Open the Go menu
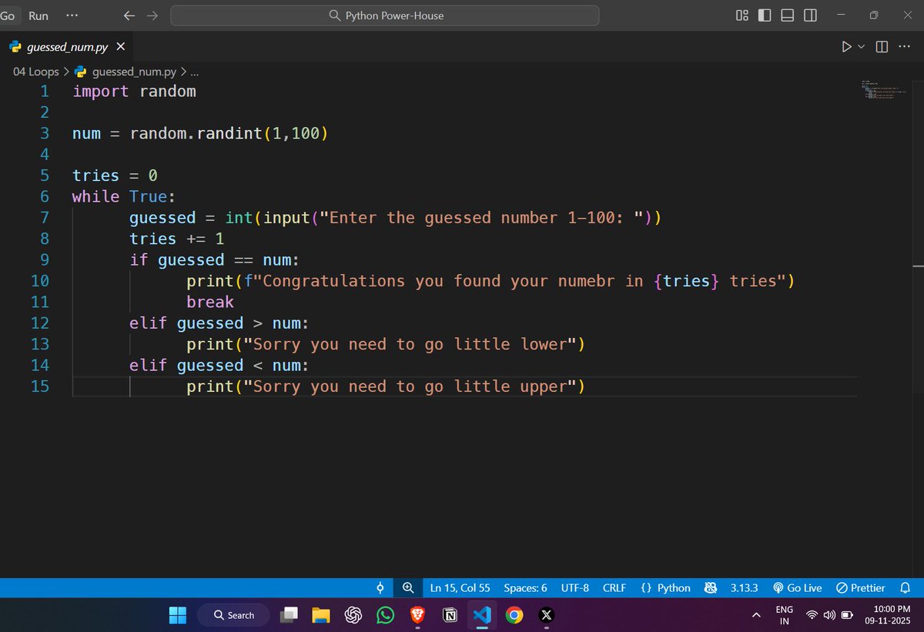The height and width of the screenshot is (632, 924). [8, 15]
